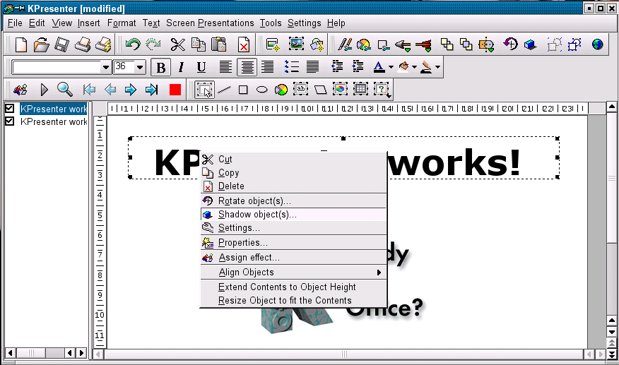Select the Zoom magnifier tool
Screen dimensions: 619x365
[65, 90]
